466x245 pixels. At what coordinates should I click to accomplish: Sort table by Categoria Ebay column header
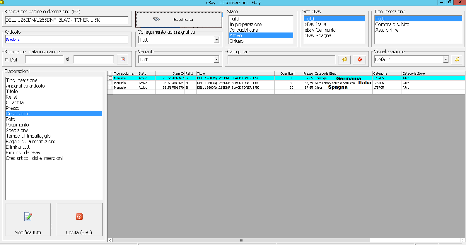tap(343, 73)
